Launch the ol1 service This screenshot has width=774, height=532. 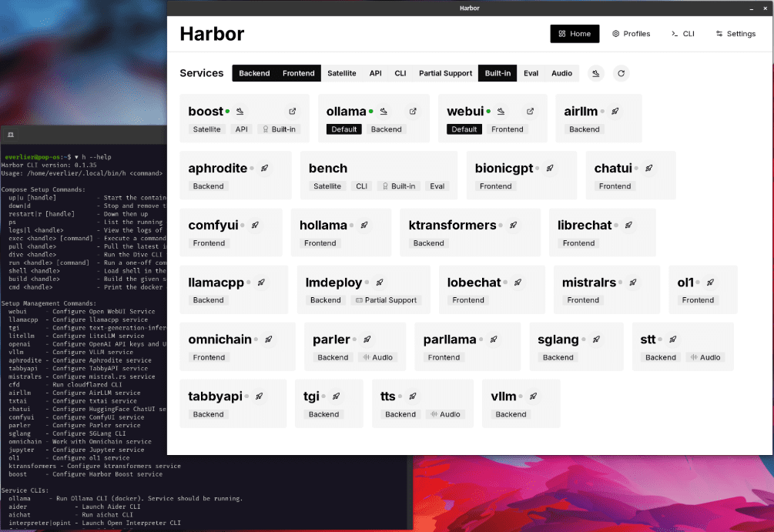pyautogui.click(x=710, y=283)
